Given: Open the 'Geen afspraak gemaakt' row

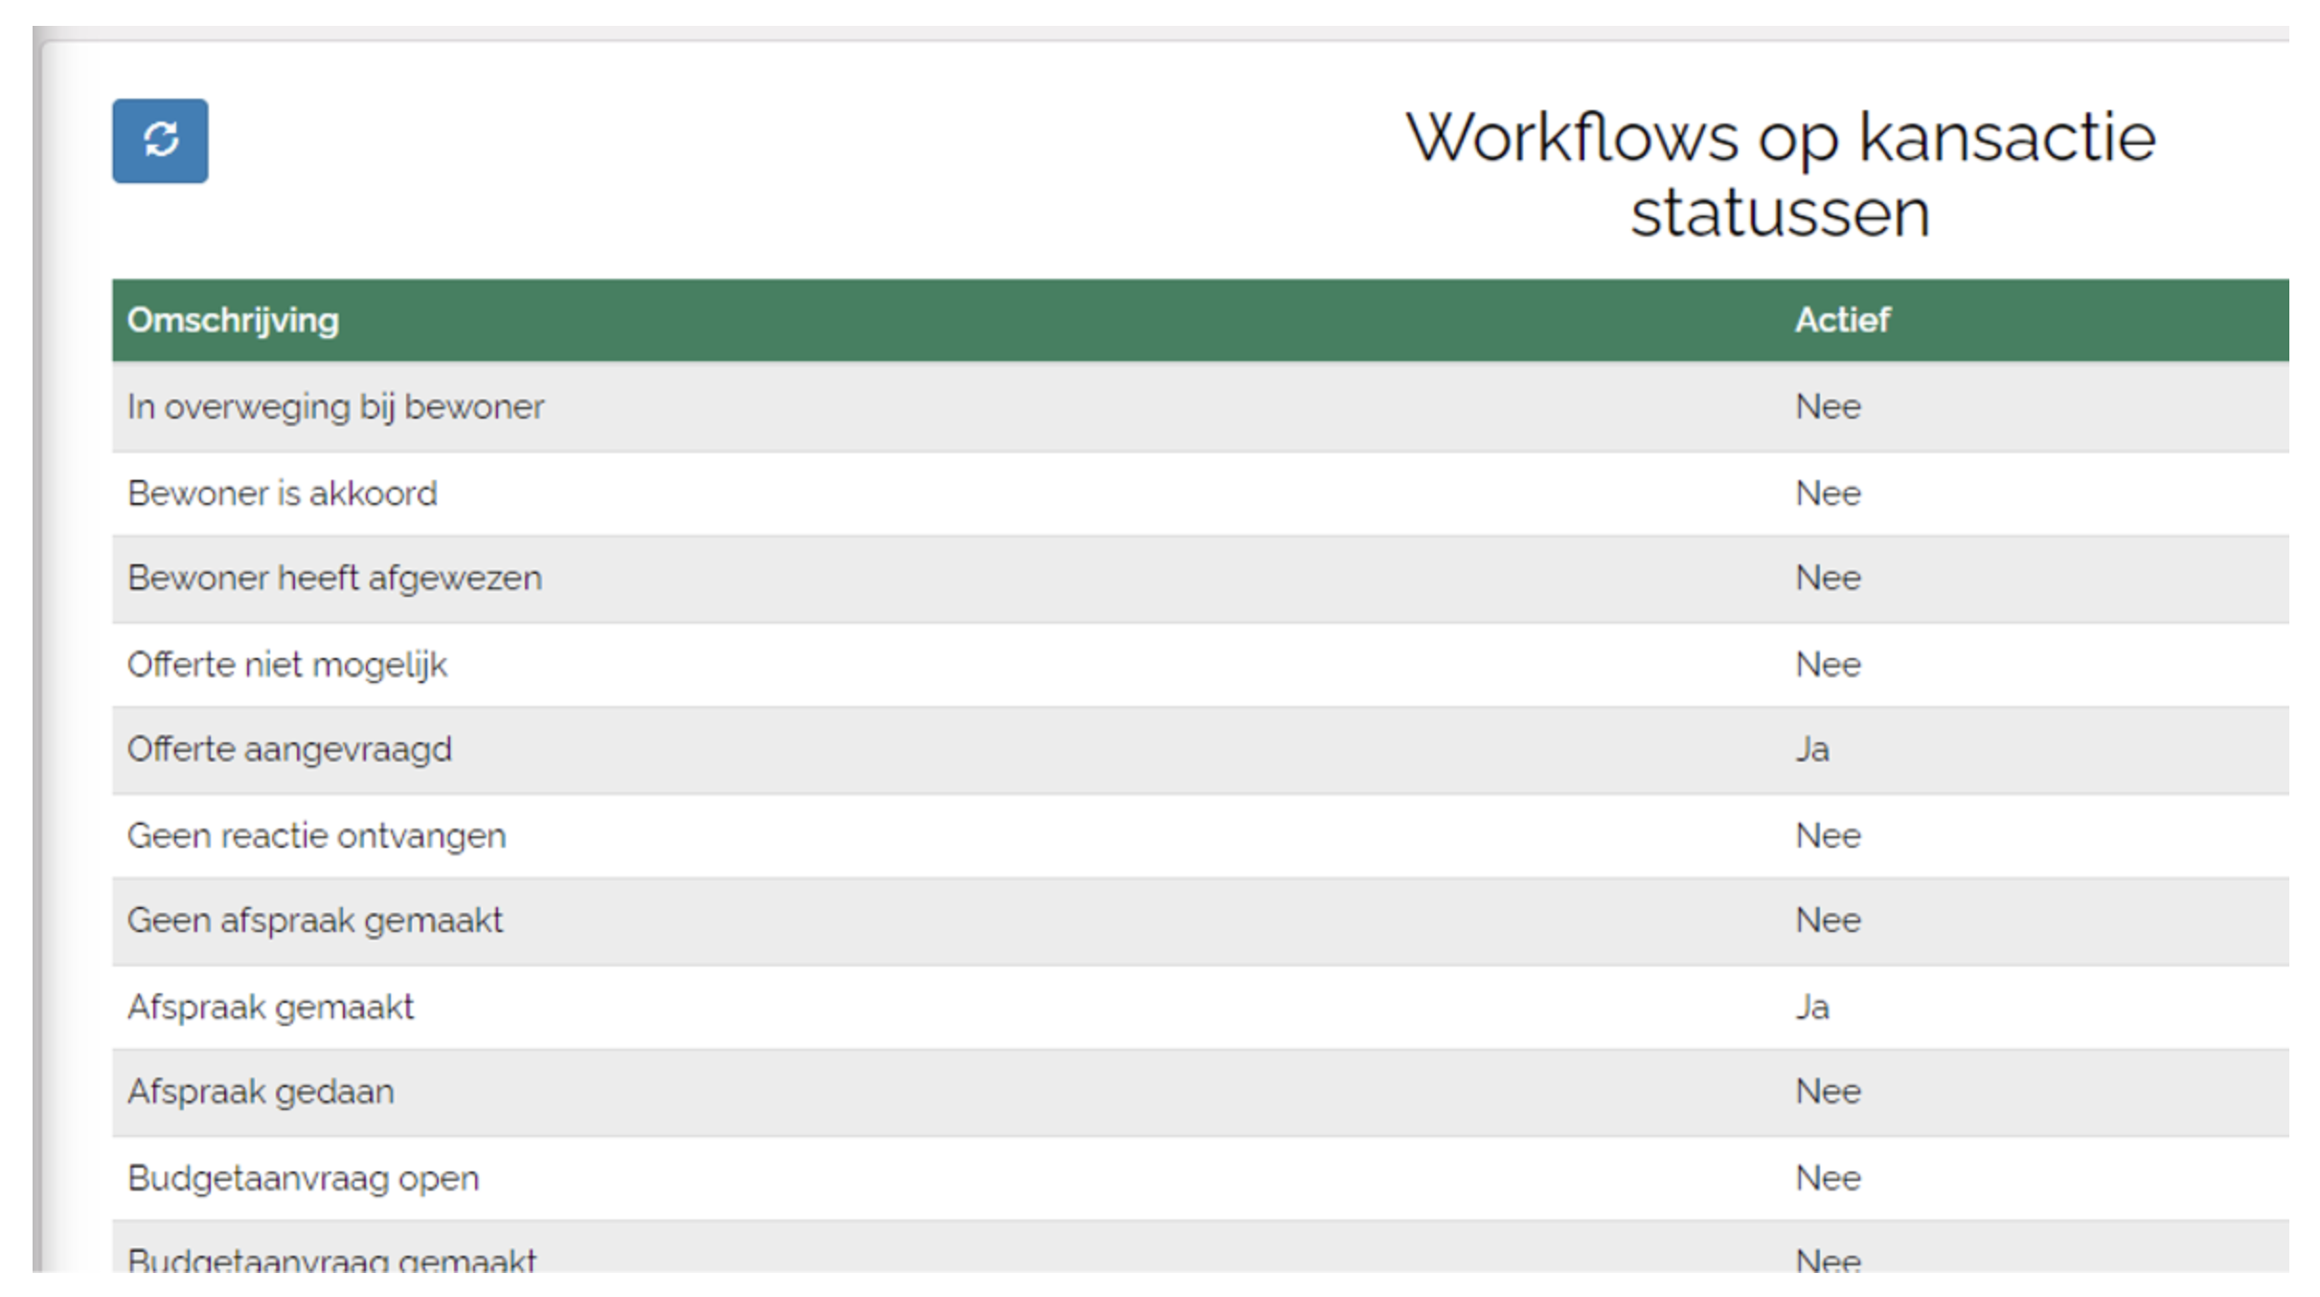Looking at the screenshot, I should point(314,921).
